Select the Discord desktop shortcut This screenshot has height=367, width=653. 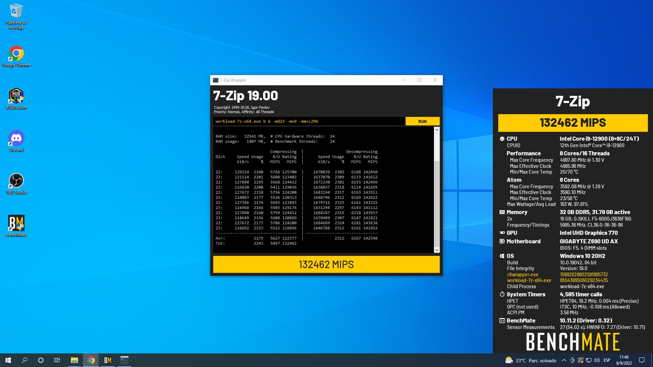point(16,141)
